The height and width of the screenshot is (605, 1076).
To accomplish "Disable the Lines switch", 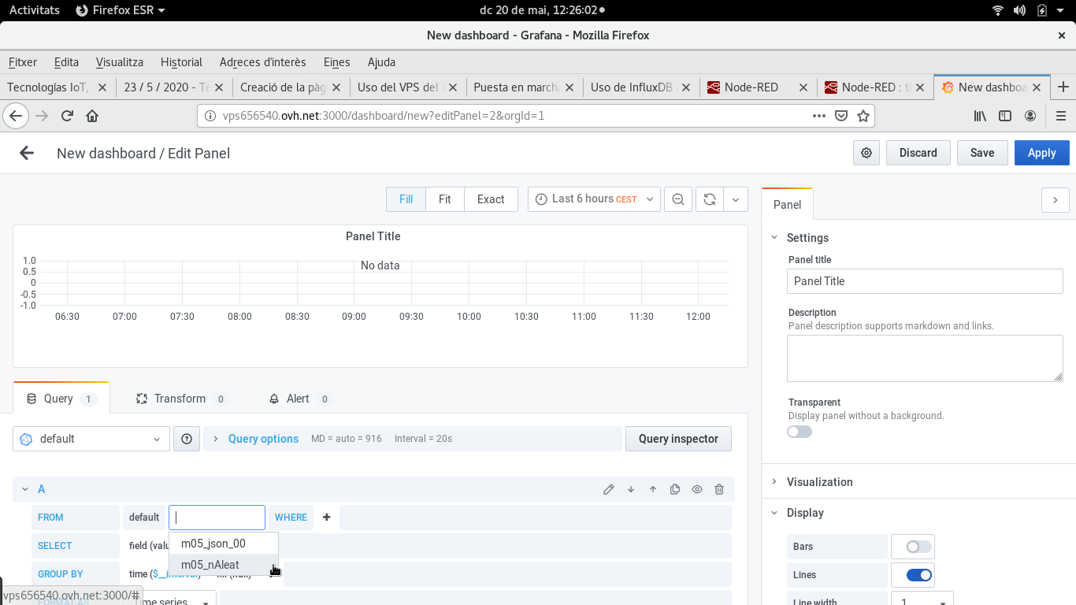I will point(919,575).
